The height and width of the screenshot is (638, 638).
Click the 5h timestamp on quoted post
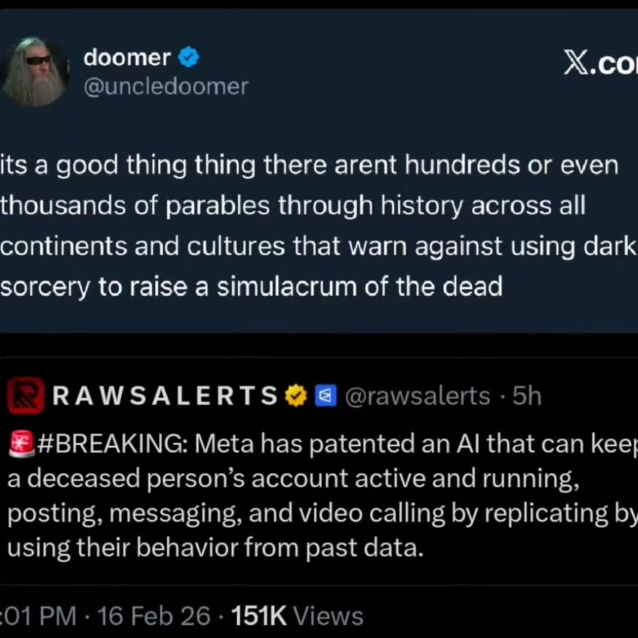(527, 396)
